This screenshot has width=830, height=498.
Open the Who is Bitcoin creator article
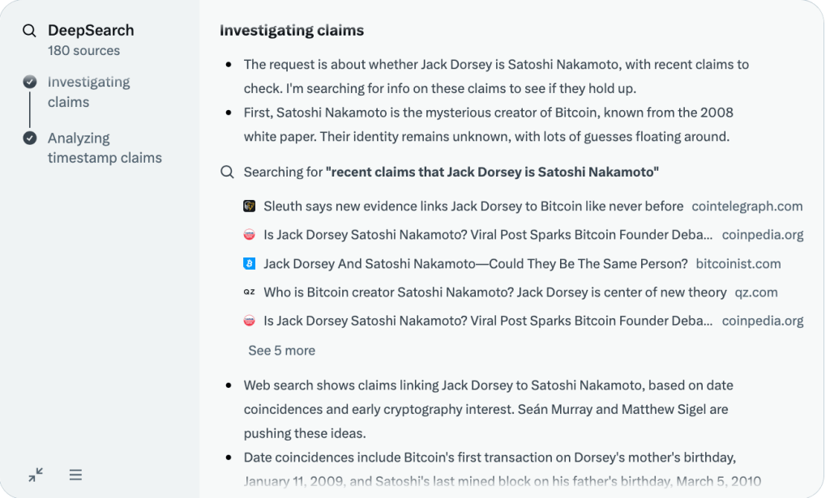[494, 292]
